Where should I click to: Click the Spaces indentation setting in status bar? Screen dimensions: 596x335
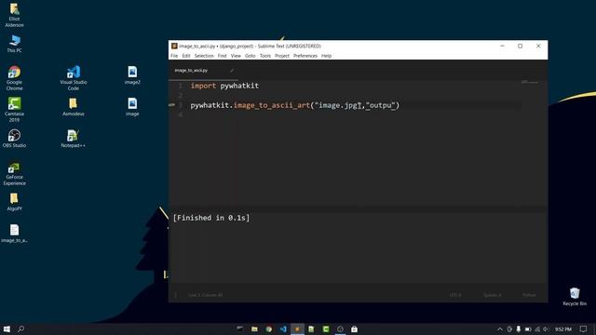point(493,295)
